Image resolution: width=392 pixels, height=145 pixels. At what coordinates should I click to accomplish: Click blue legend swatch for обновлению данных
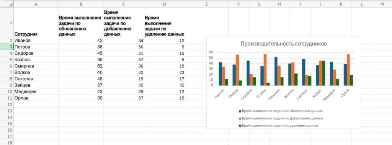[x=240, y=111]
